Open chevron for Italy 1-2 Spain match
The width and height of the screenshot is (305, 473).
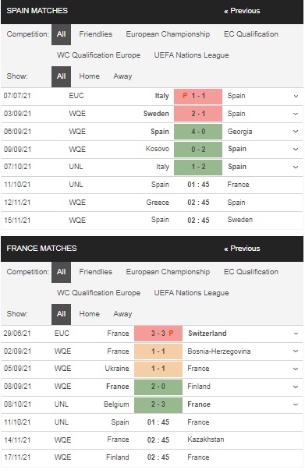click(x=296, y=167)
